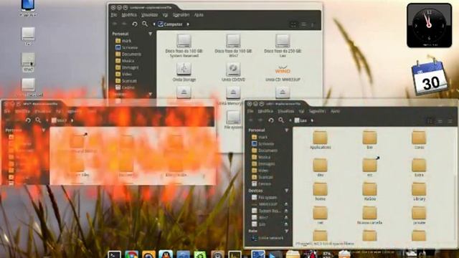Viewport: 459px width, 258px height.
Task: Switch Leo window to icon view
Action: (430, 121)
